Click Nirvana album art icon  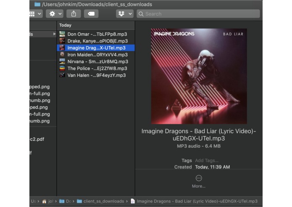coord(62,62)
